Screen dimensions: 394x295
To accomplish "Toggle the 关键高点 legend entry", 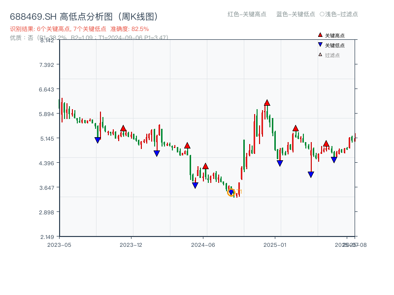I will pyautogui.click(x=334, y=36).
